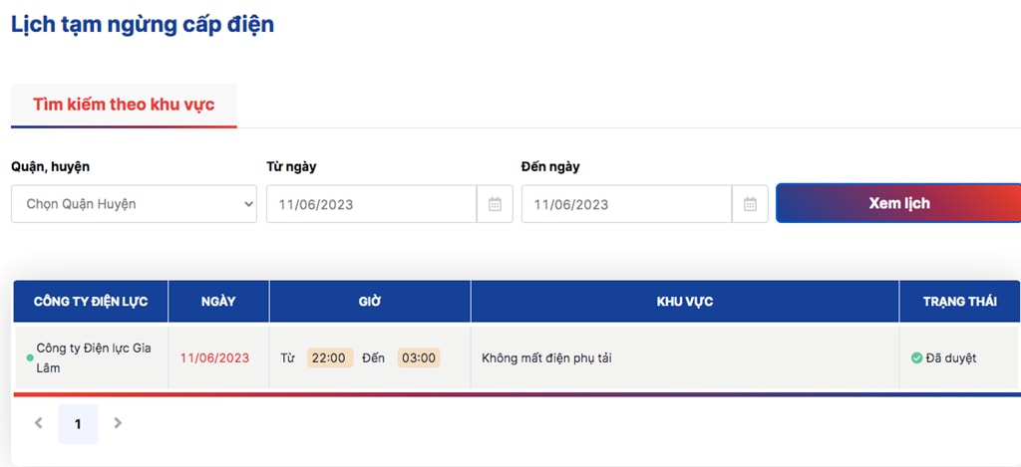Viewport: 1021px width, 467px height.
Task: Select the Tìm kiếm theo khu vực tab
Action: click(124, 105)
